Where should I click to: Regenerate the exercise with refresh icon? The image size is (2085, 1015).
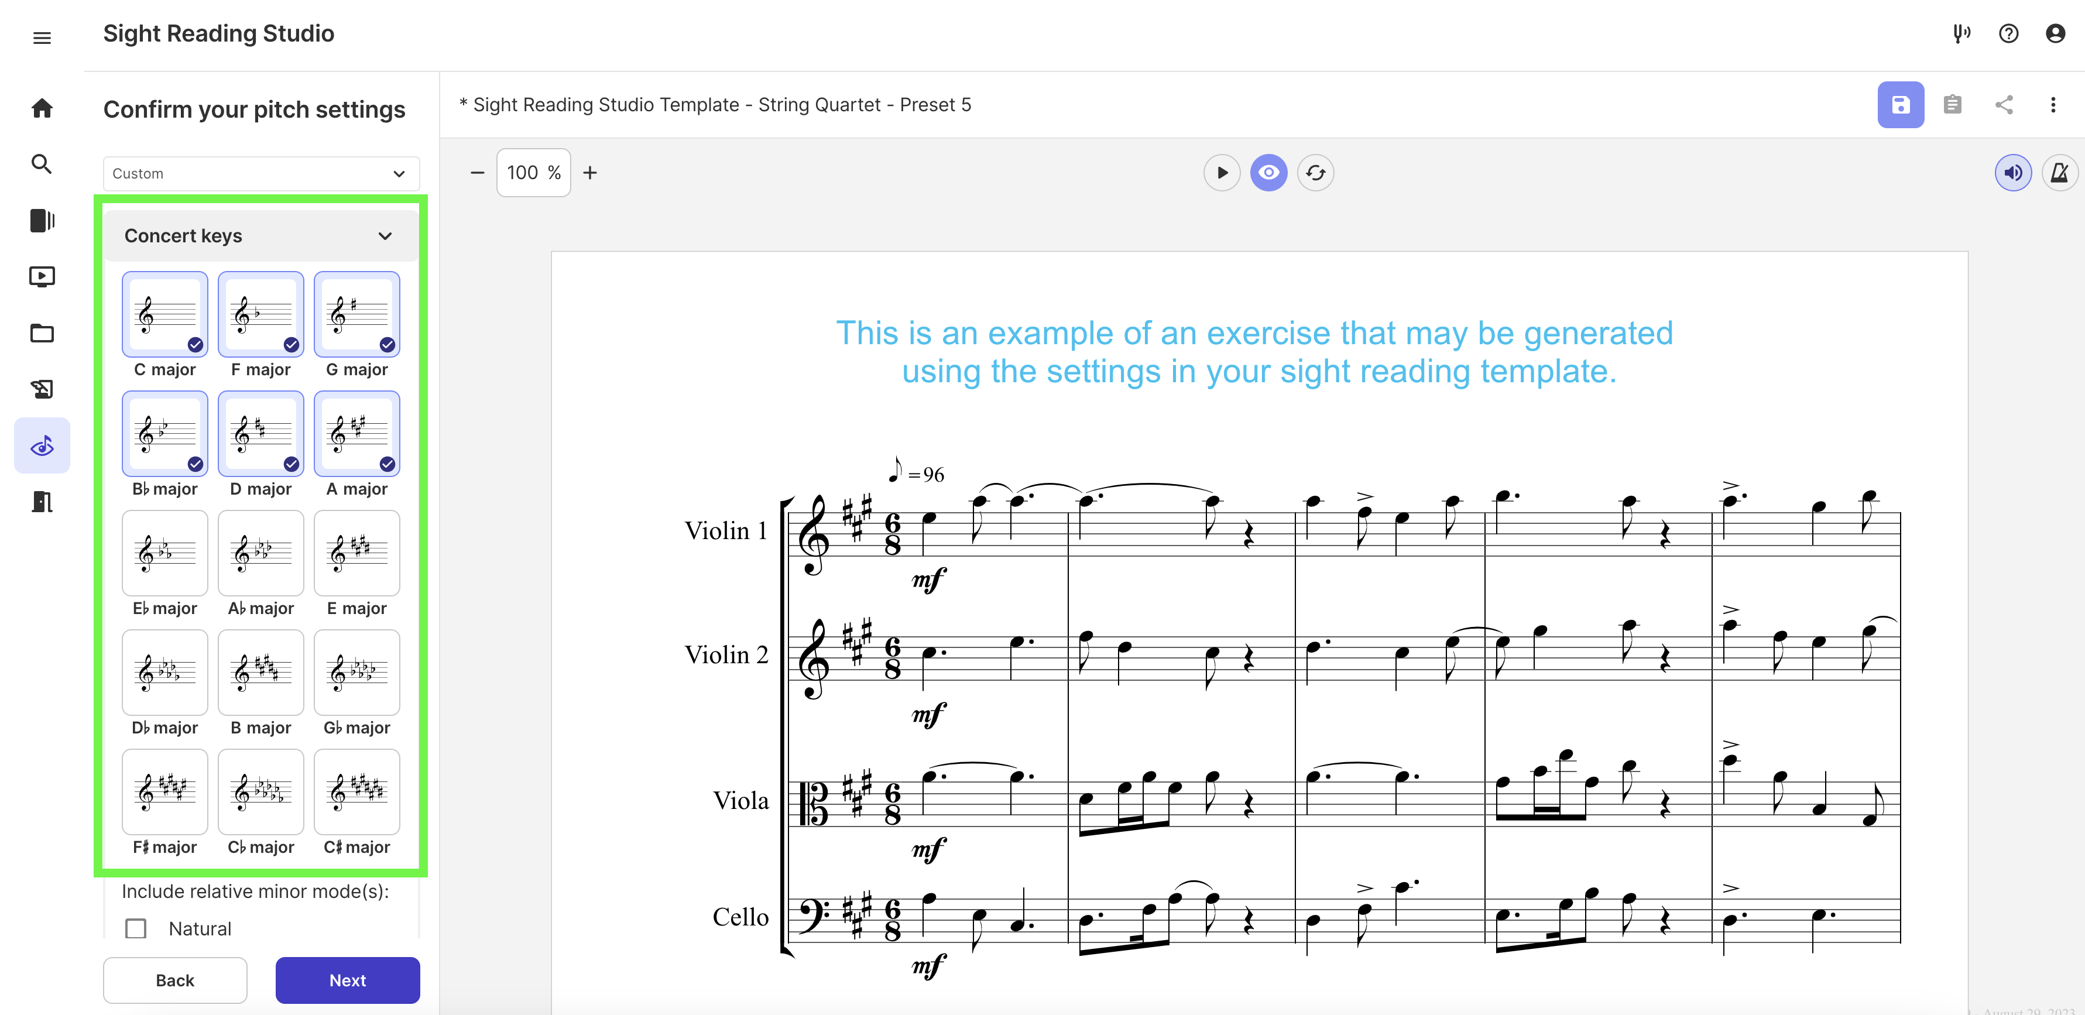[1316, 173]
